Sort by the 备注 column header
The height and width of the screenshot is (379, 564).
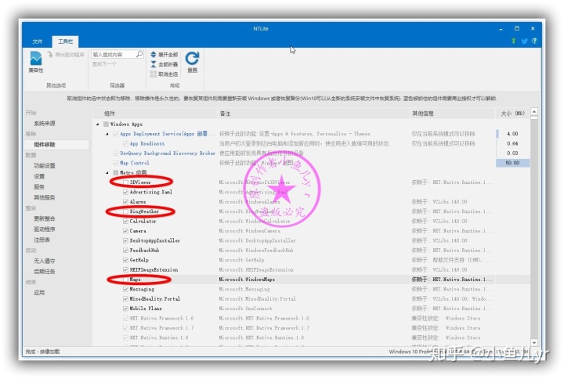pyautogui.click(x=313, y=114)
